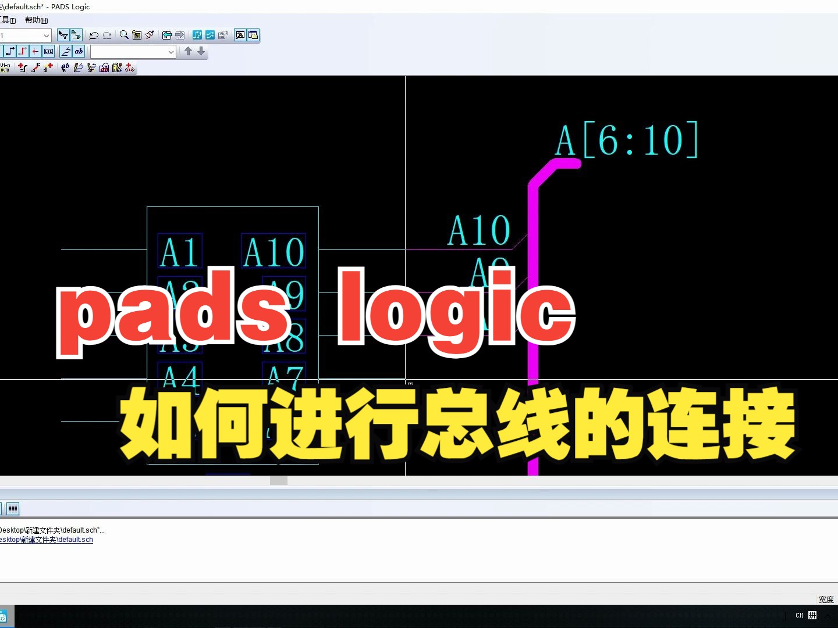
Task: Select the 'ab' with cursor text icon
Action: click(65, 68)
